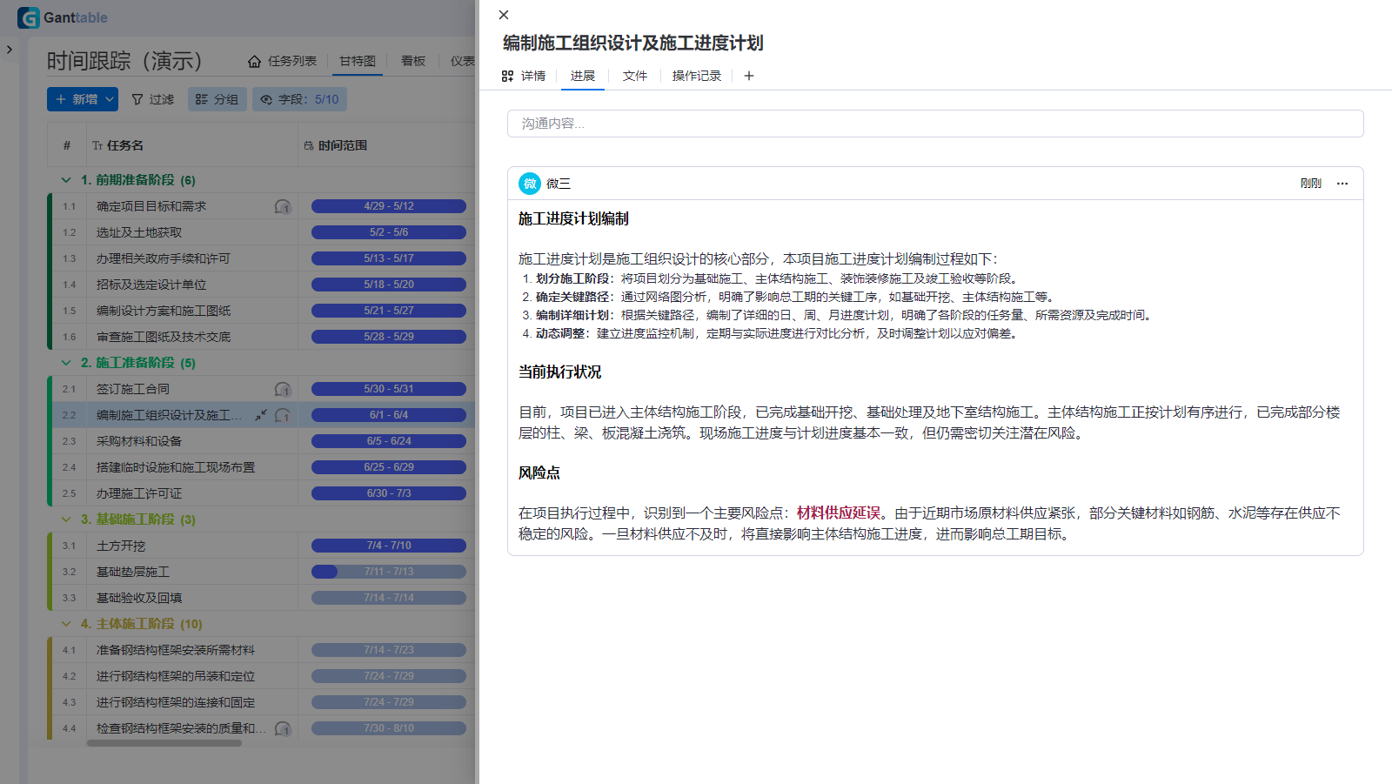Select task 土方开挖
The height and width of the screenshot is (784, 1392).
[x=121, y=546]
